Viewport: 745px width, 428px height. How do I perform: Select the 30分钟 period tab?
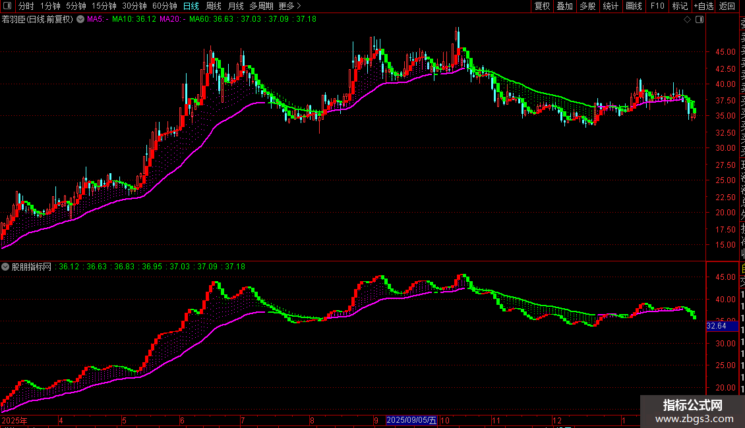(x=134, y=6)
